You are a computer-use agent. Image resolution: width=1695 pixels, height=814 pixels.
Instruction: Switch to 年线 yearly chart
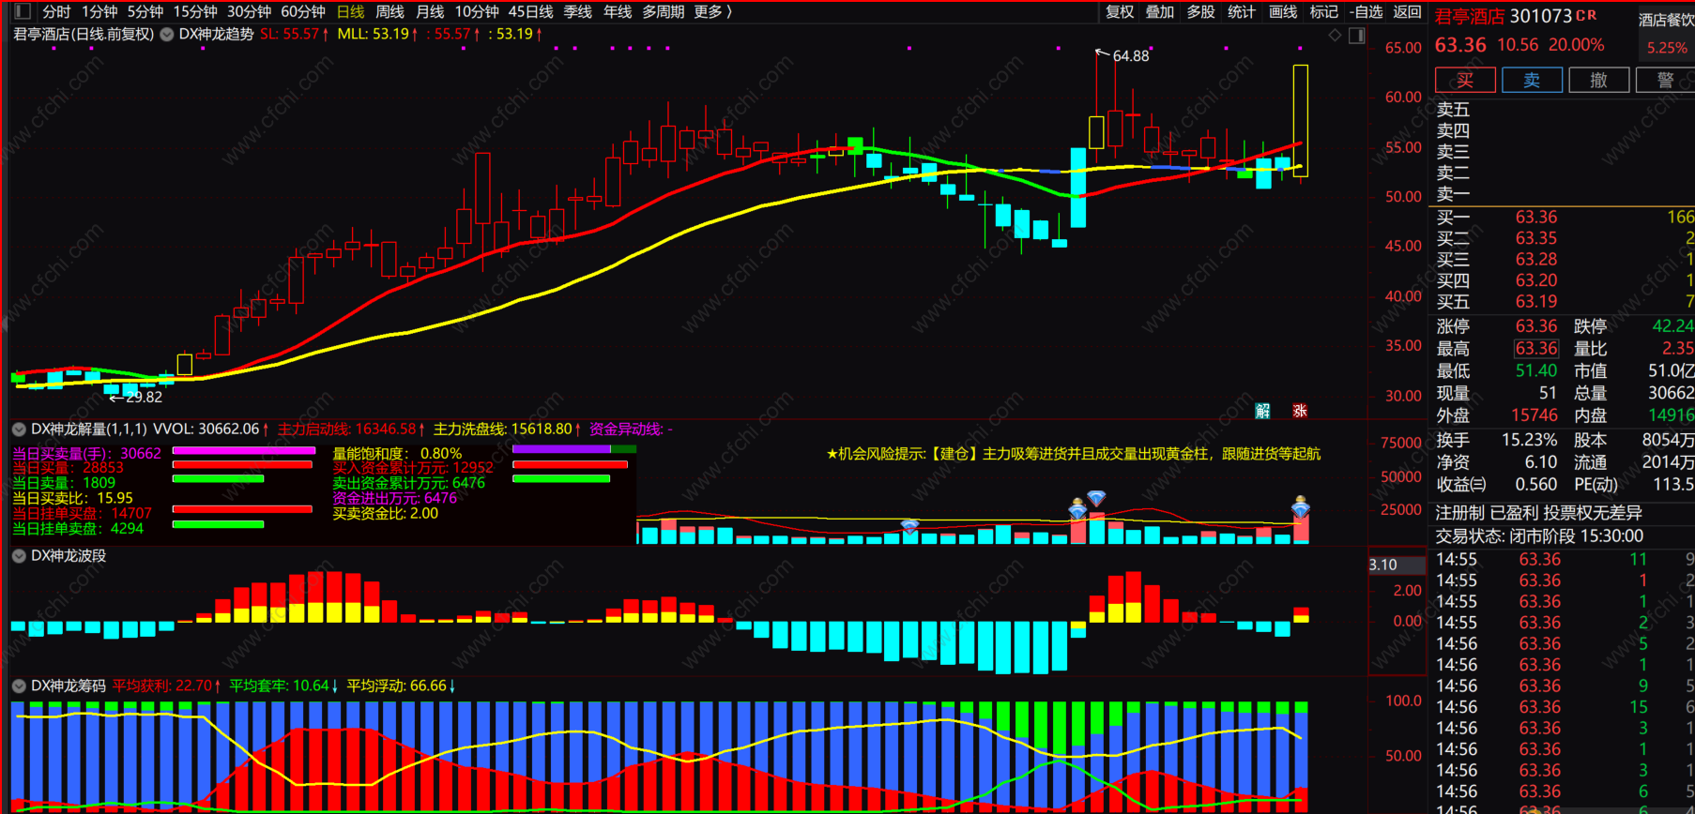click(x=618, y=11)
